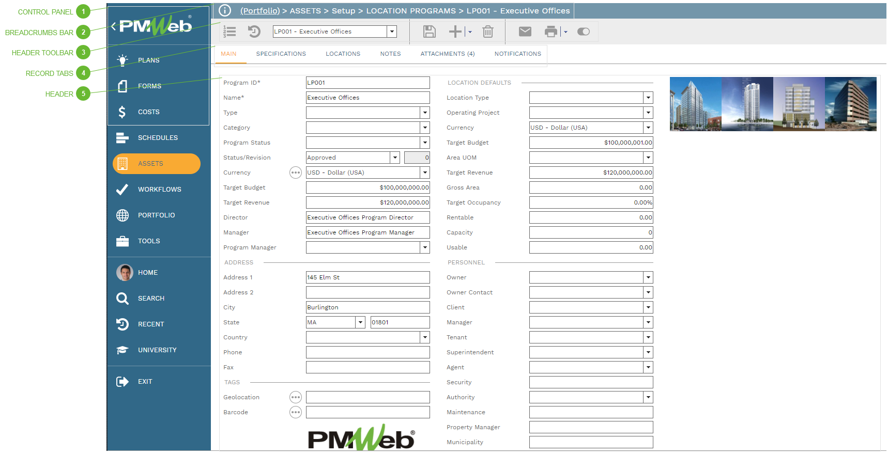This screenshot has height=454, width=888.
Task: Toggle the switch in the header toolbar
Action: (x=584, y=32)
